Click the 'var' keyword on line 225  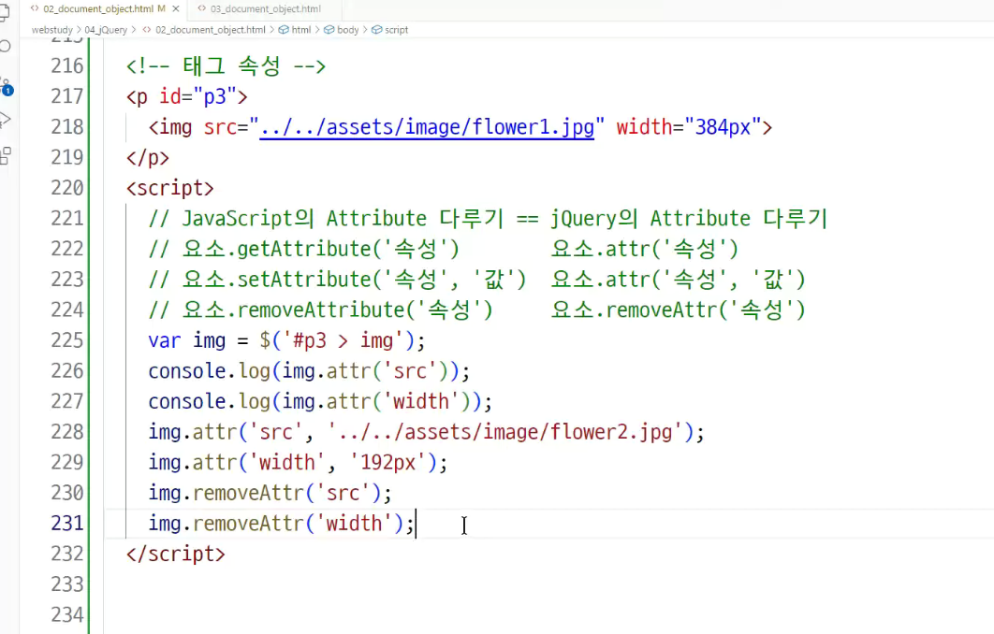point(165,340)
